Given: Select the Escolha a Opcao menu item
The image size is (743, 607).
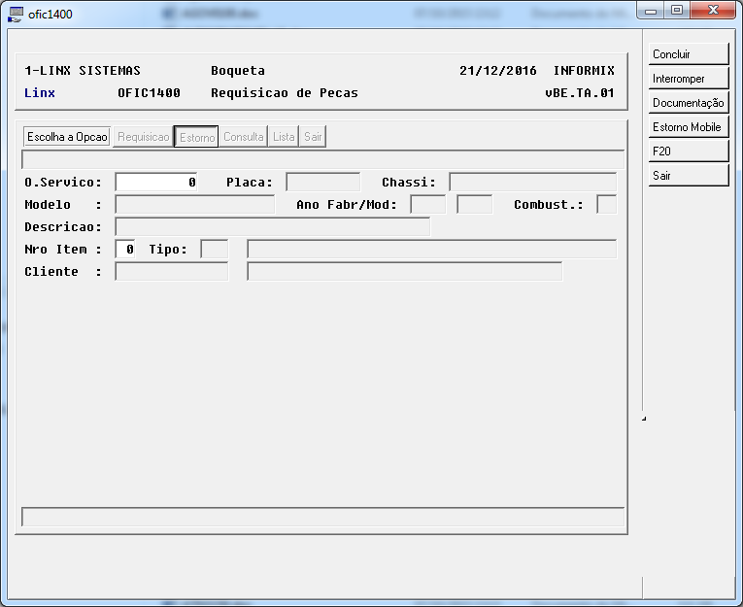Looking at the screenshot, I should tap(67, 137).
